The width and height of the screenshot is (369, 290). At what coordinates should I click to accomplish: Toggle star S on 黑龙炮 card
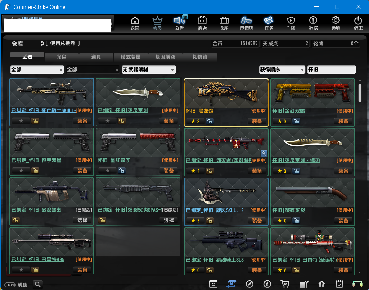(x=195, y=121)
